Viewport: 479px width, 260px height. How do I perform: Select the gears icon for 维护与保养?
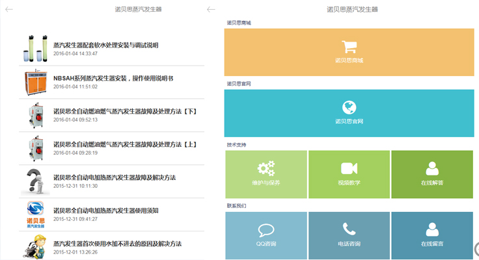266,169
